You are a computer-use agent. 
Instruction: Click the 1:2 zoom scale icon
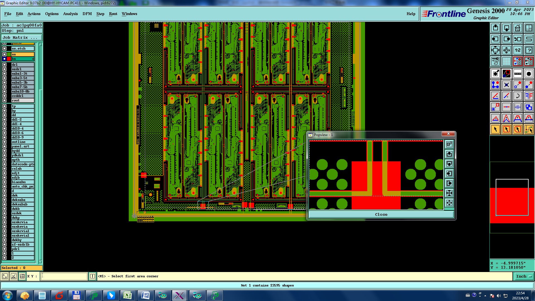point(517,50)
